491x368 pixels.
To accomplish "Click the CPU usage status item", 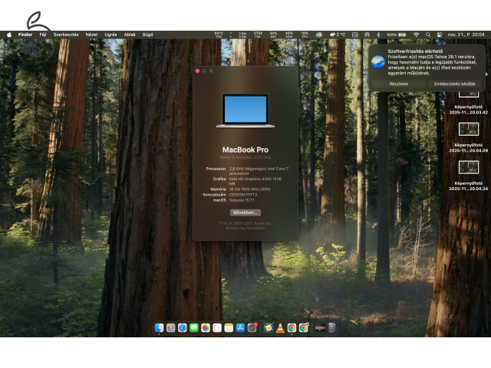I will coord(305,34).
